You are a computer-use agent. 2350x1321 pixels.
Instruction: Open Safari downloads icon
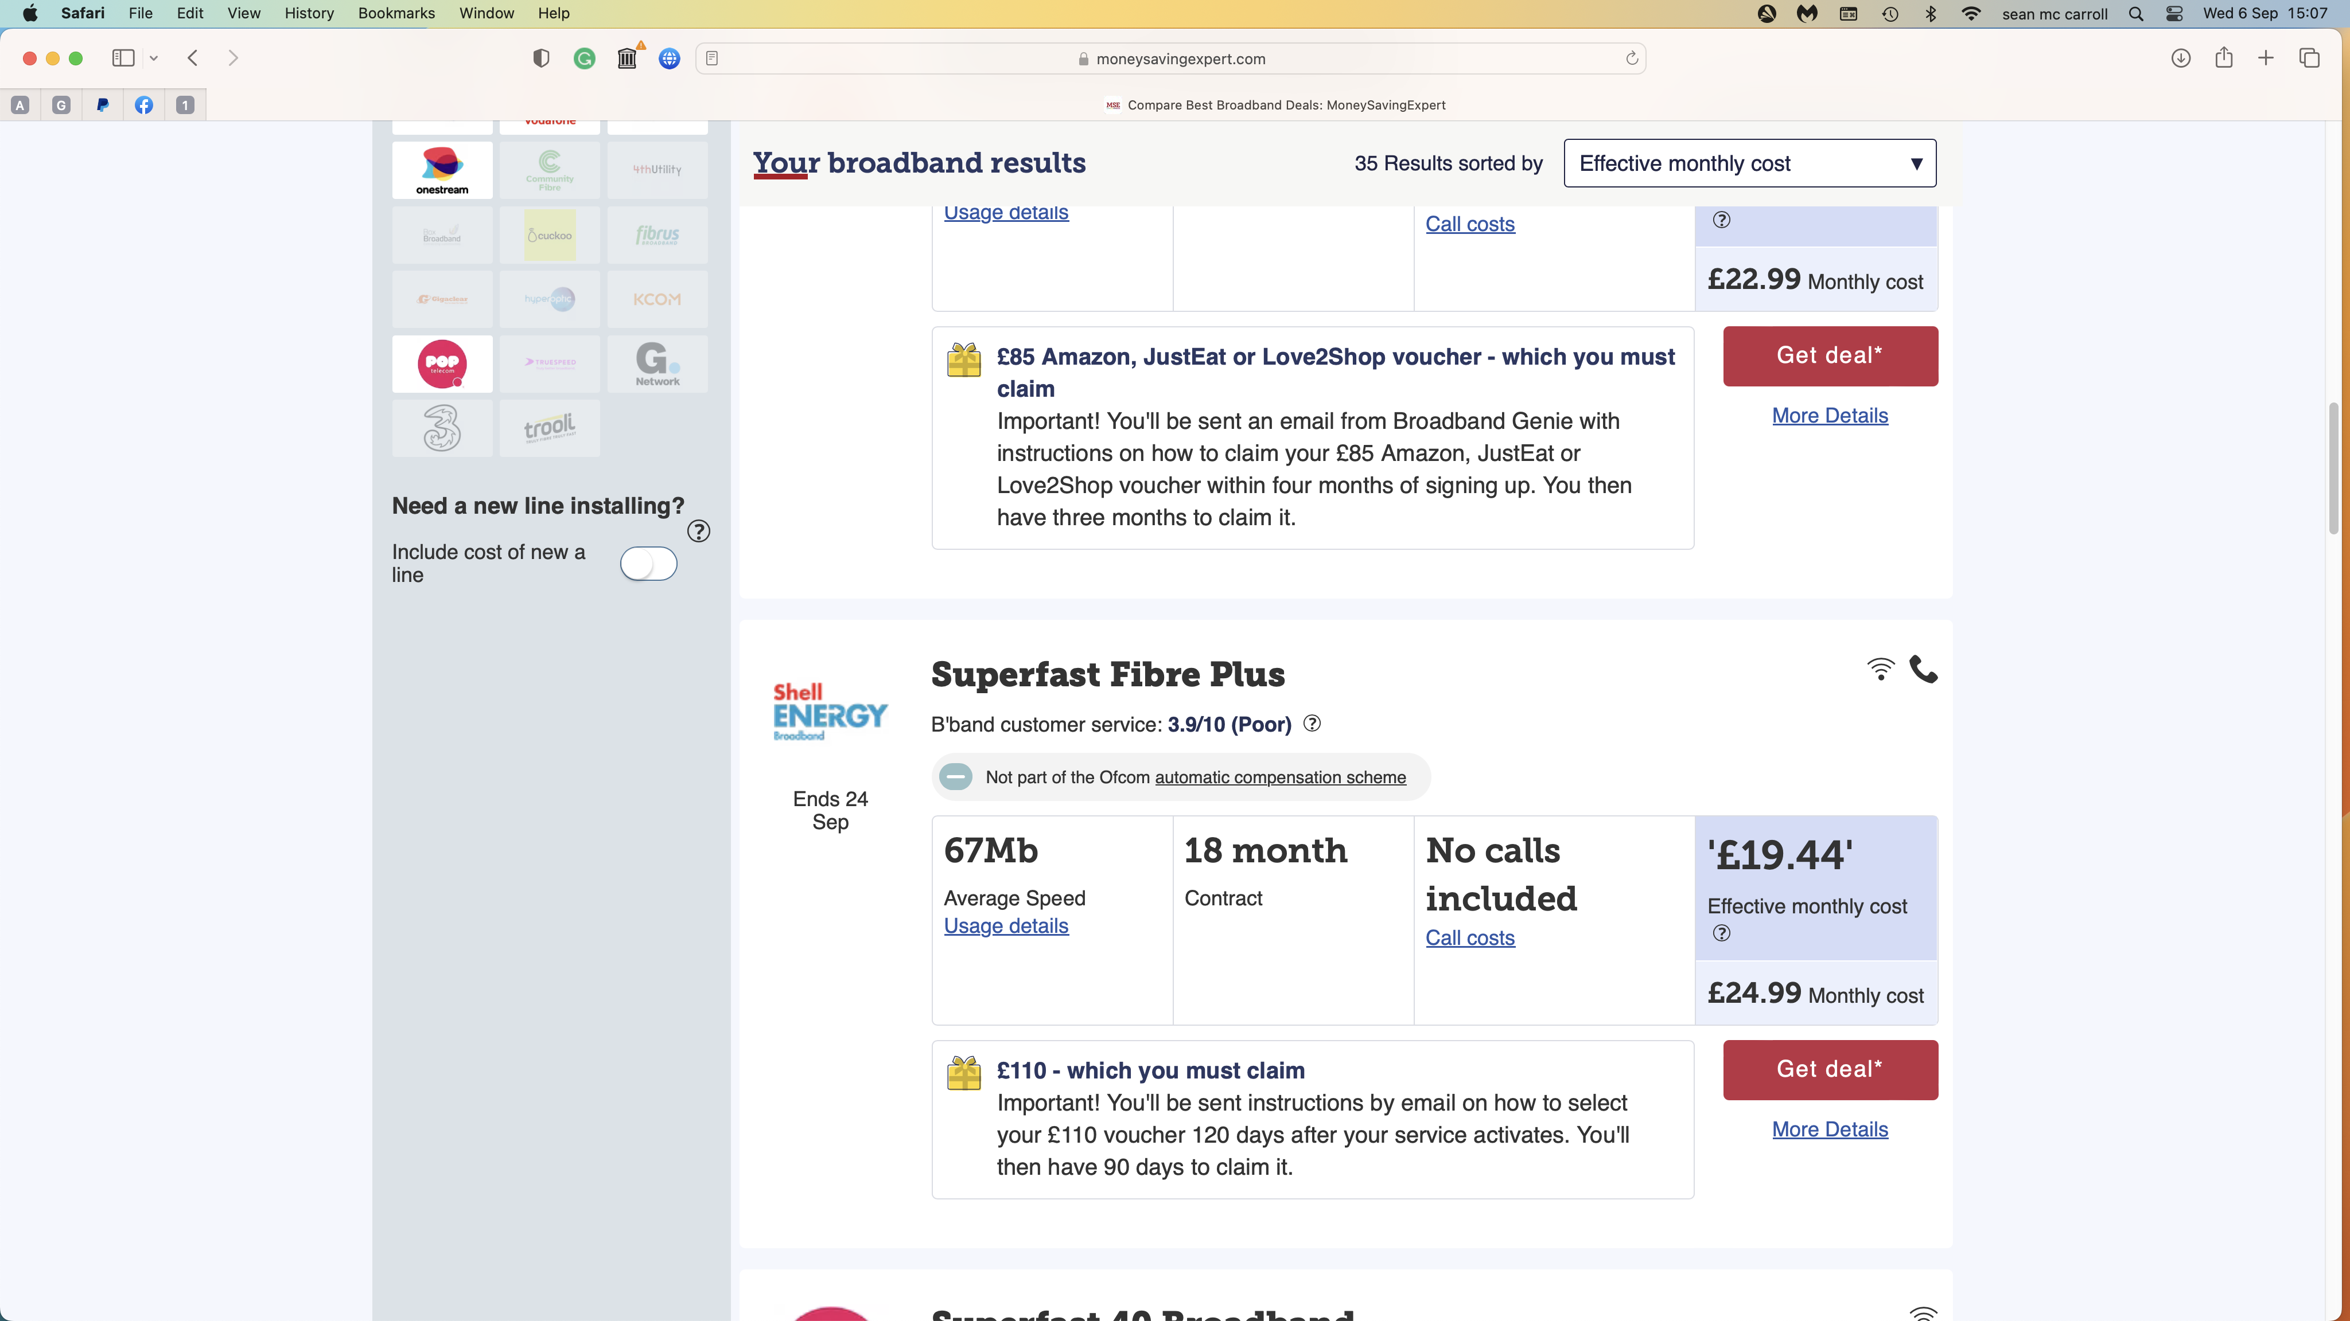tap(2180, 58)
